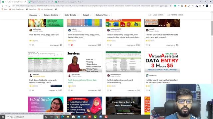Open the Bitly Link Manager bookmark

pyautogui.click(x=45, y=9)
